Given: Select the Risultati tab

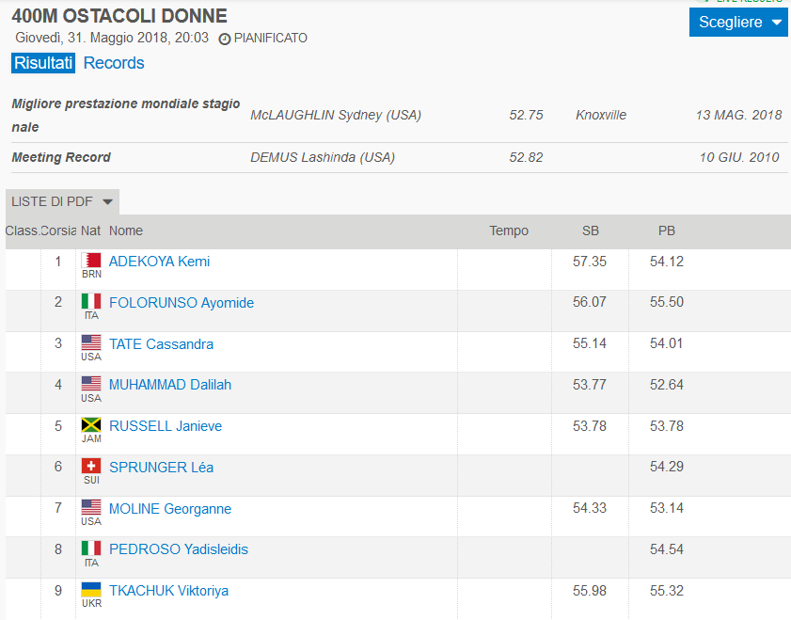Looking at the screenshot, I should click(43, 63).
